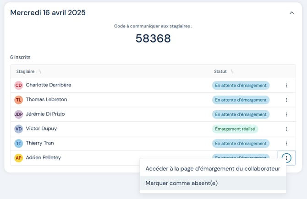Screen dimensions: 307x199
Task: Click Thierry Tran's En attente d'émargement badge
Action: click(241, 144)
